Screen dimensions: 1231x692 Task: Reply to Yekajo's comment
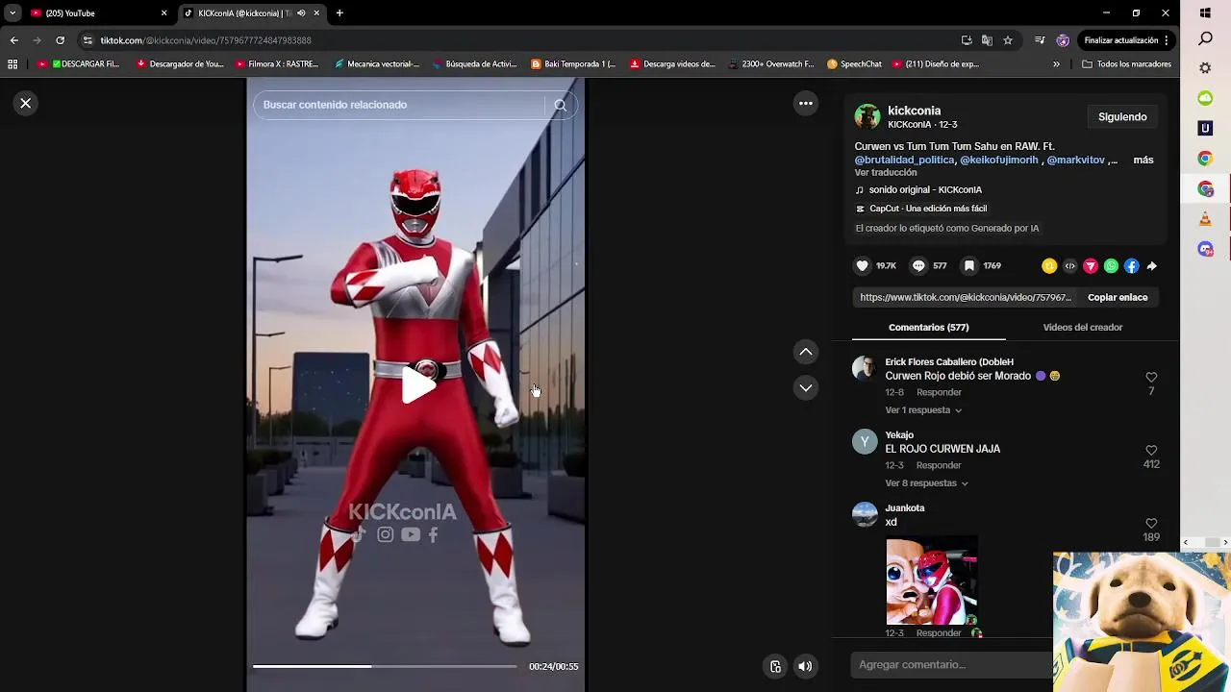939,465
